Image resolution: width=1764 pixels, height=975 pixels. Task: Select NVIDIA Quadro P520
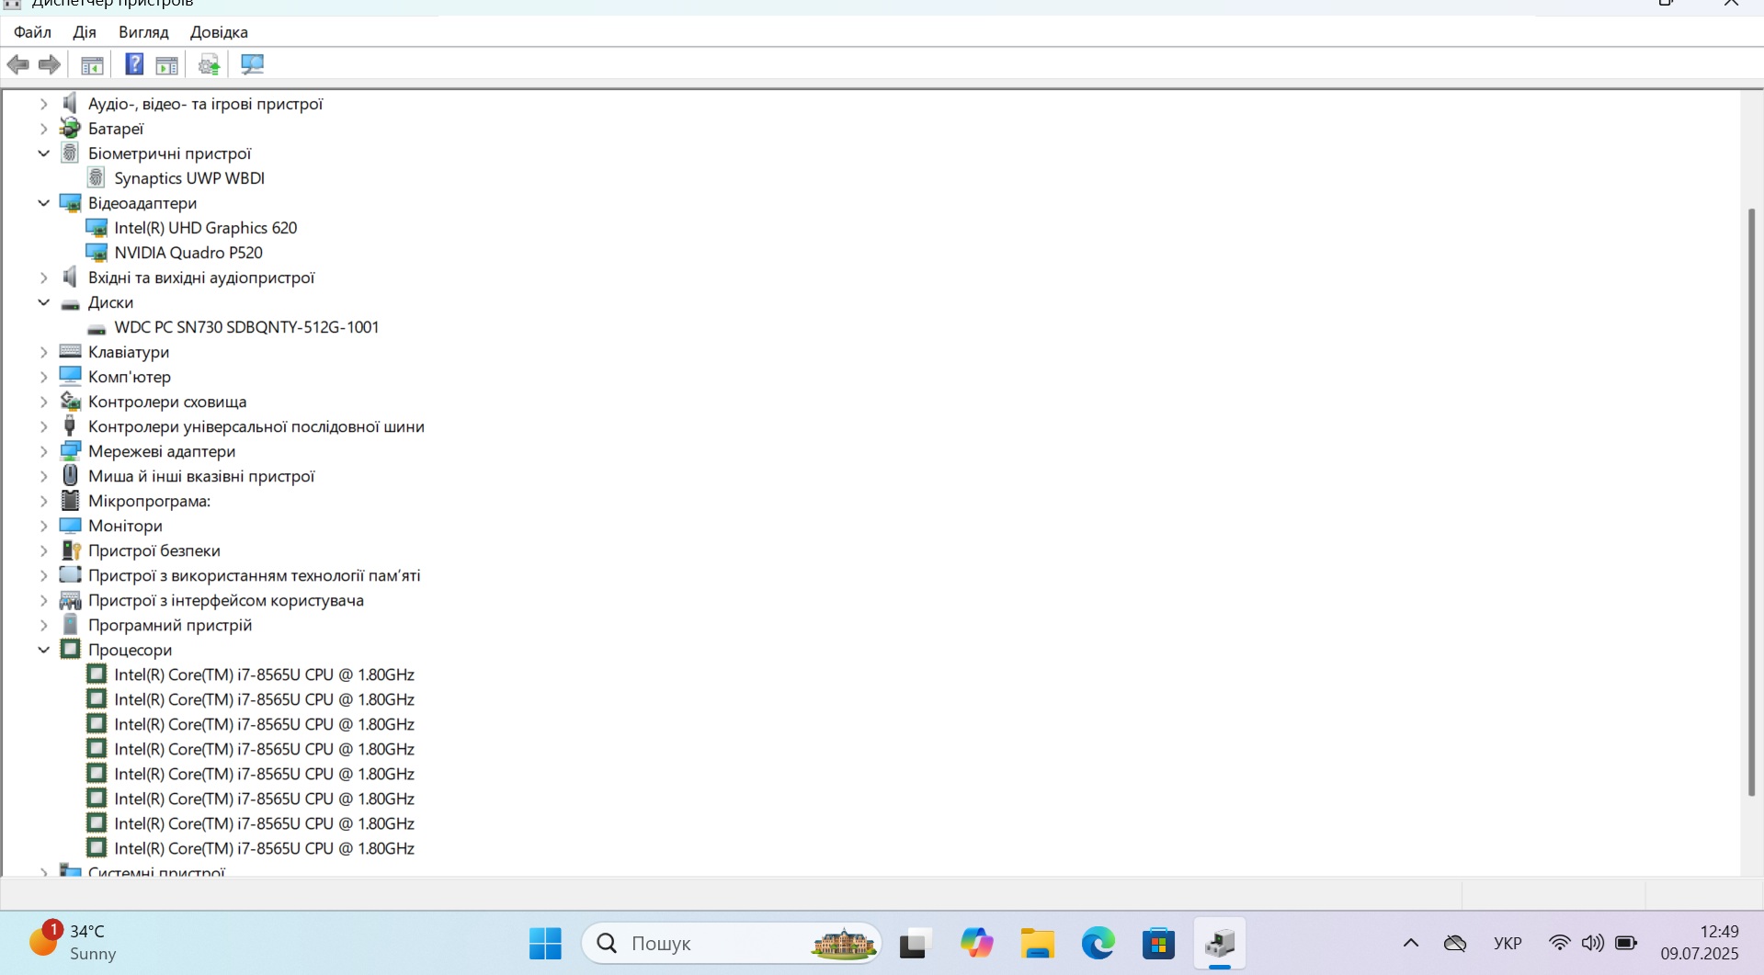point(188,253)
